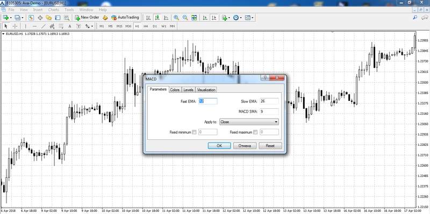Viewport: 430px width, 214px height.
Task: Click the New Order button
Action: [x=87, y=18]
